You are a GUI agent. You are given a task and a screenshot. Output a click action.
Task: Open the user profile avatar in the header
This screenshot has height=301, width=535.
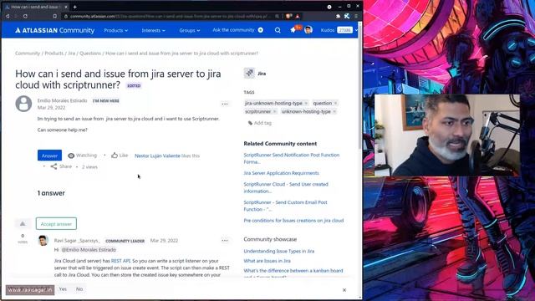[x=308, y=30]
